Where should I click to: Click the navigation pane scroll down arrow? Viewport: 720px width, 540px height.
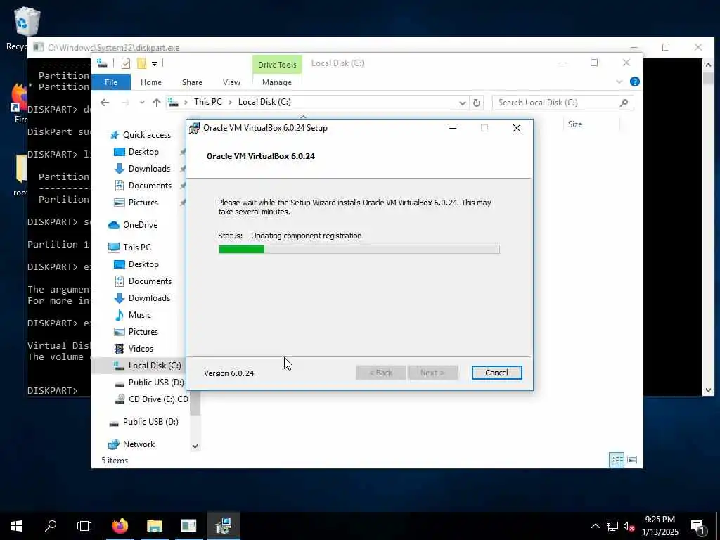[x=195, y=446]
